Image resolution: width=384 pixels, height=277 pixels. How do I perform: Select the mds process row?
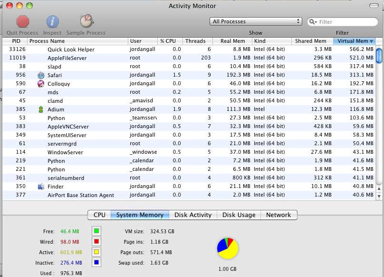pos(189,92)
